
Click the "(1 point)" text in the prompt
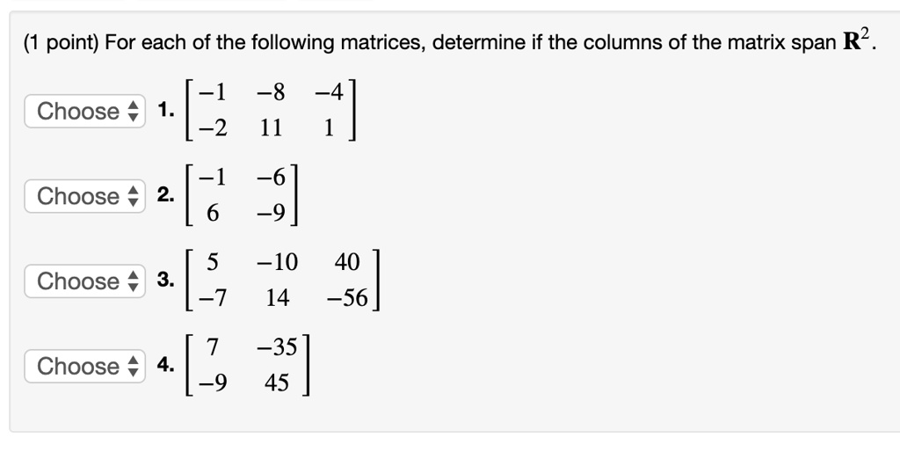(x=61, y=42)
